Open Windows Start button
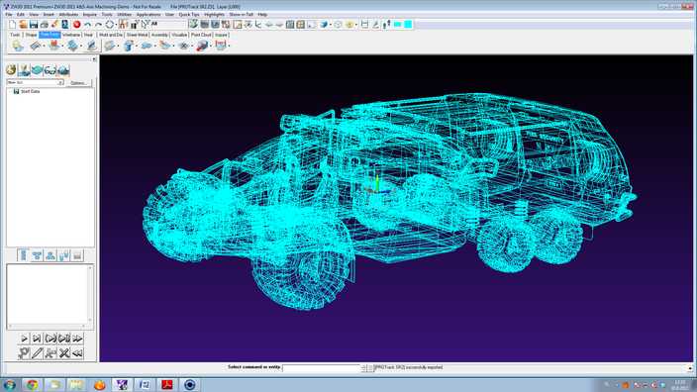The width and height of the screenshot is (697, 392). coord(9,385)
